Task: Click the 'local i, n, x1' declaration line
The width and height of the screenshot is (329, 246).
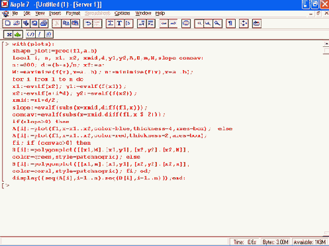Action: (108, 58)
